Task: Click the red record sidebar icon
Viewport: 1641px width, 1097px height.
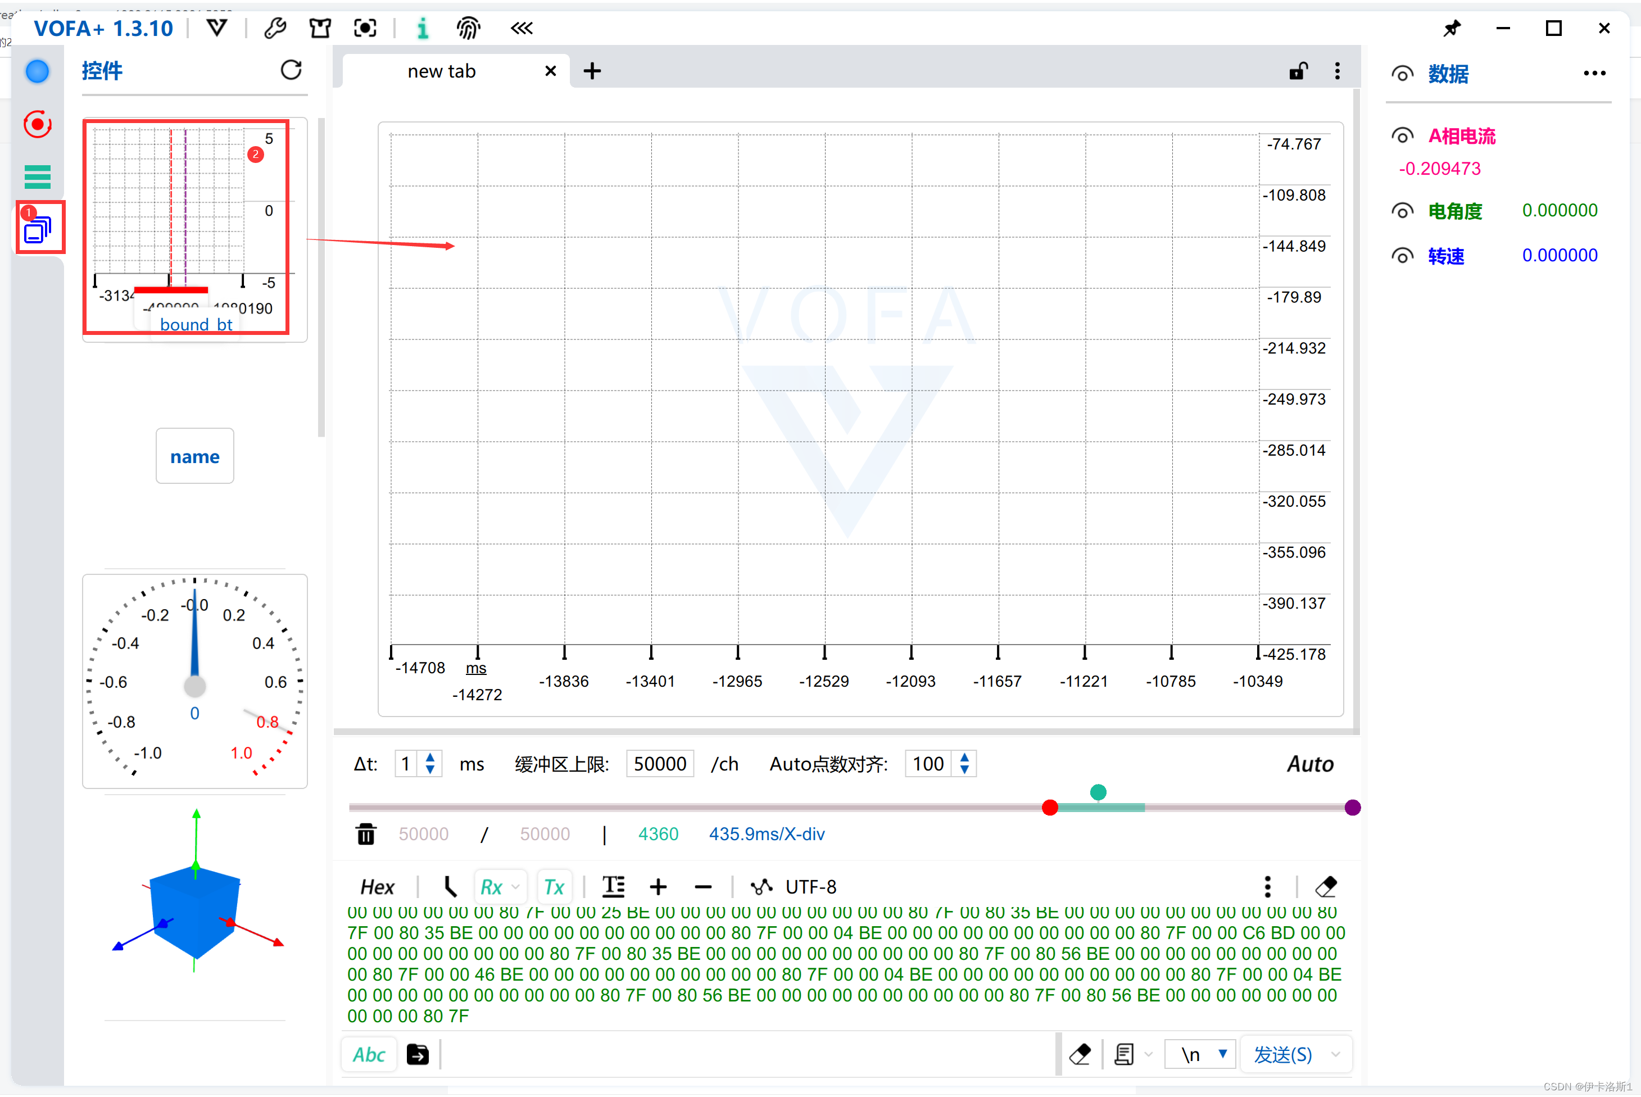Action: click(x=37, y=125)
